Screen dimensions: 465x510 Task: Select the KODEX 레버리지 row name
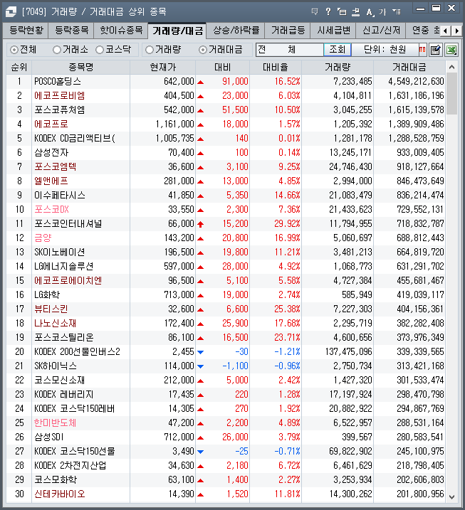pyautogui.click(x=64, y=395)
